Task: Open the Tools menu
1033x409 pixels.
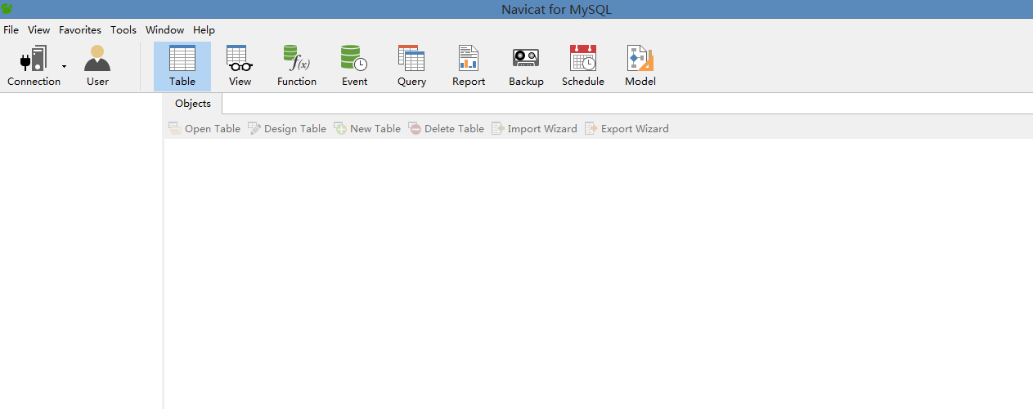Action: [124, 30]
